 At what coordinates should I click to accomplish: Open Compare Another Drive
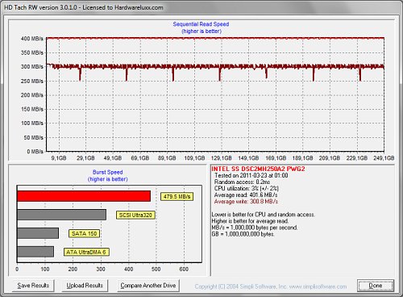148,286
